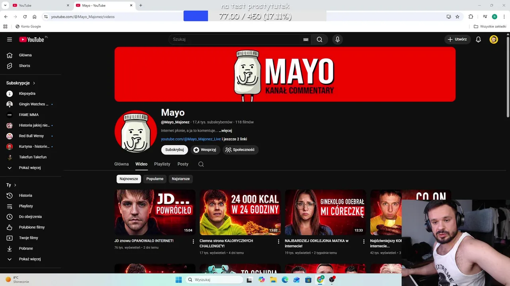Select the Popularne filter chip
The width and height of the screenshot is (510, 286).
tap(155, 179)
